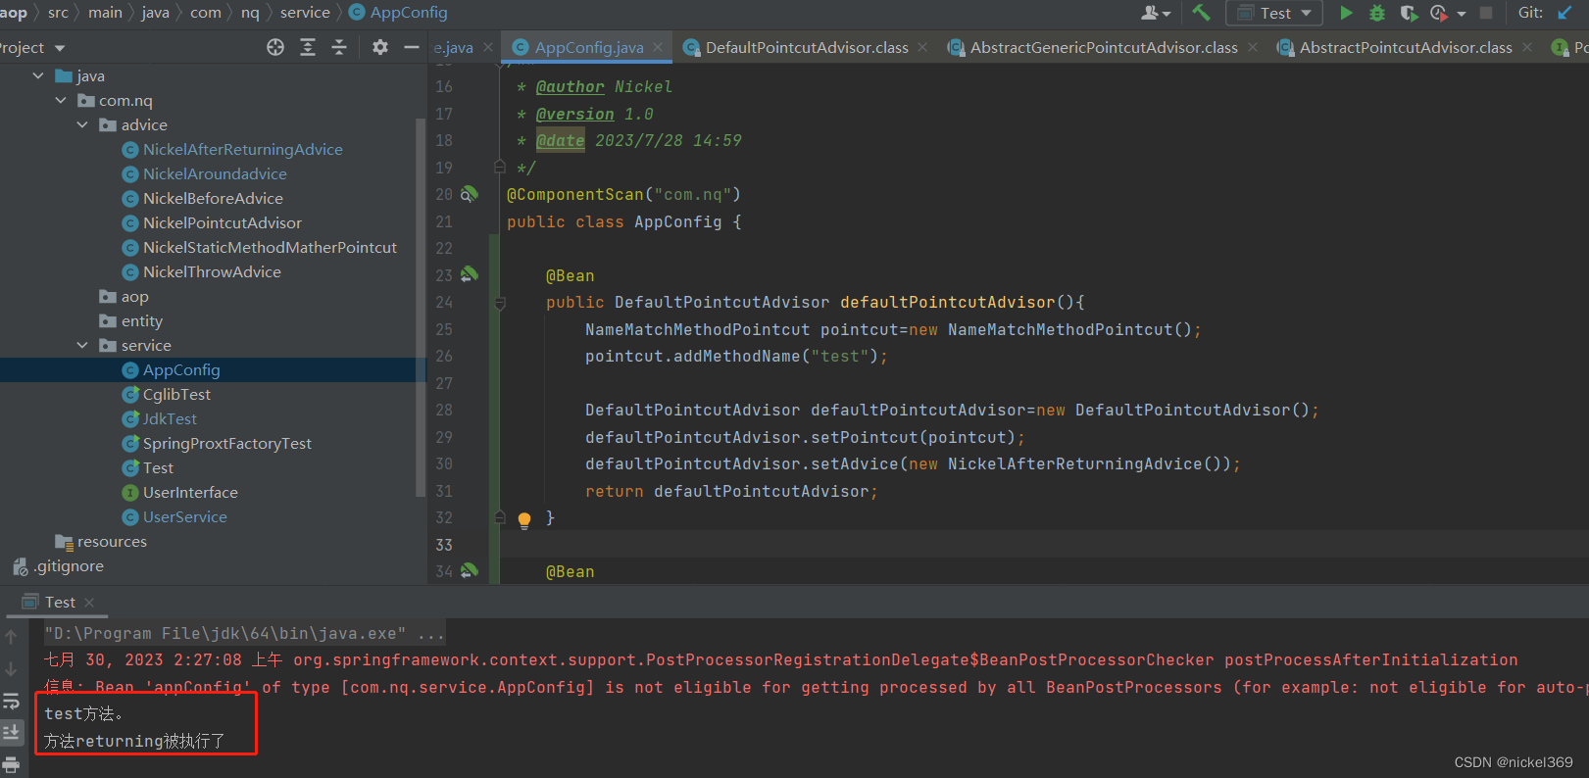The image size is (1589, 778).
Task: Switch to AbstractGenericPointcutAdvisor.class tab
Action: pos(1103,47)
